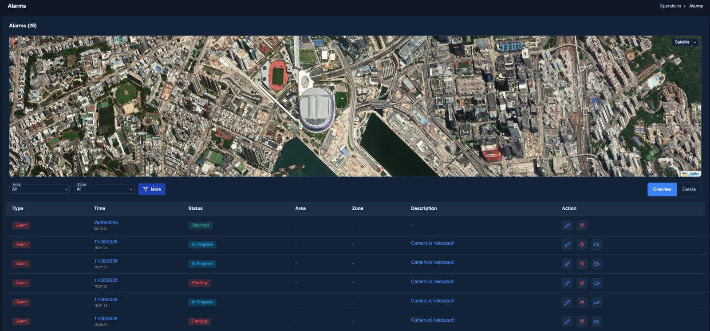Screen dimensions: 710x331
Task: Click the Type column header
Action: pos(18,208)
